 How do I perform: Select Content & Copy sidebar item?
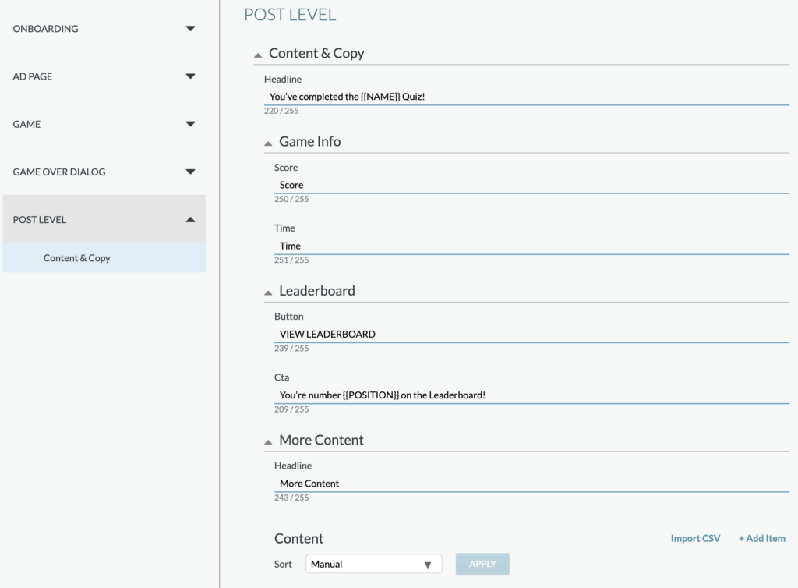[104, 257]
